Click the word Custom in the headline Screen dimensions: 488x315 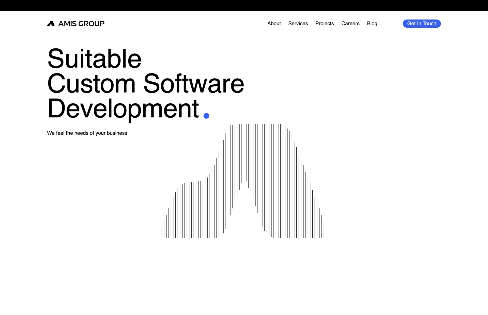click(x=91, y=84)
